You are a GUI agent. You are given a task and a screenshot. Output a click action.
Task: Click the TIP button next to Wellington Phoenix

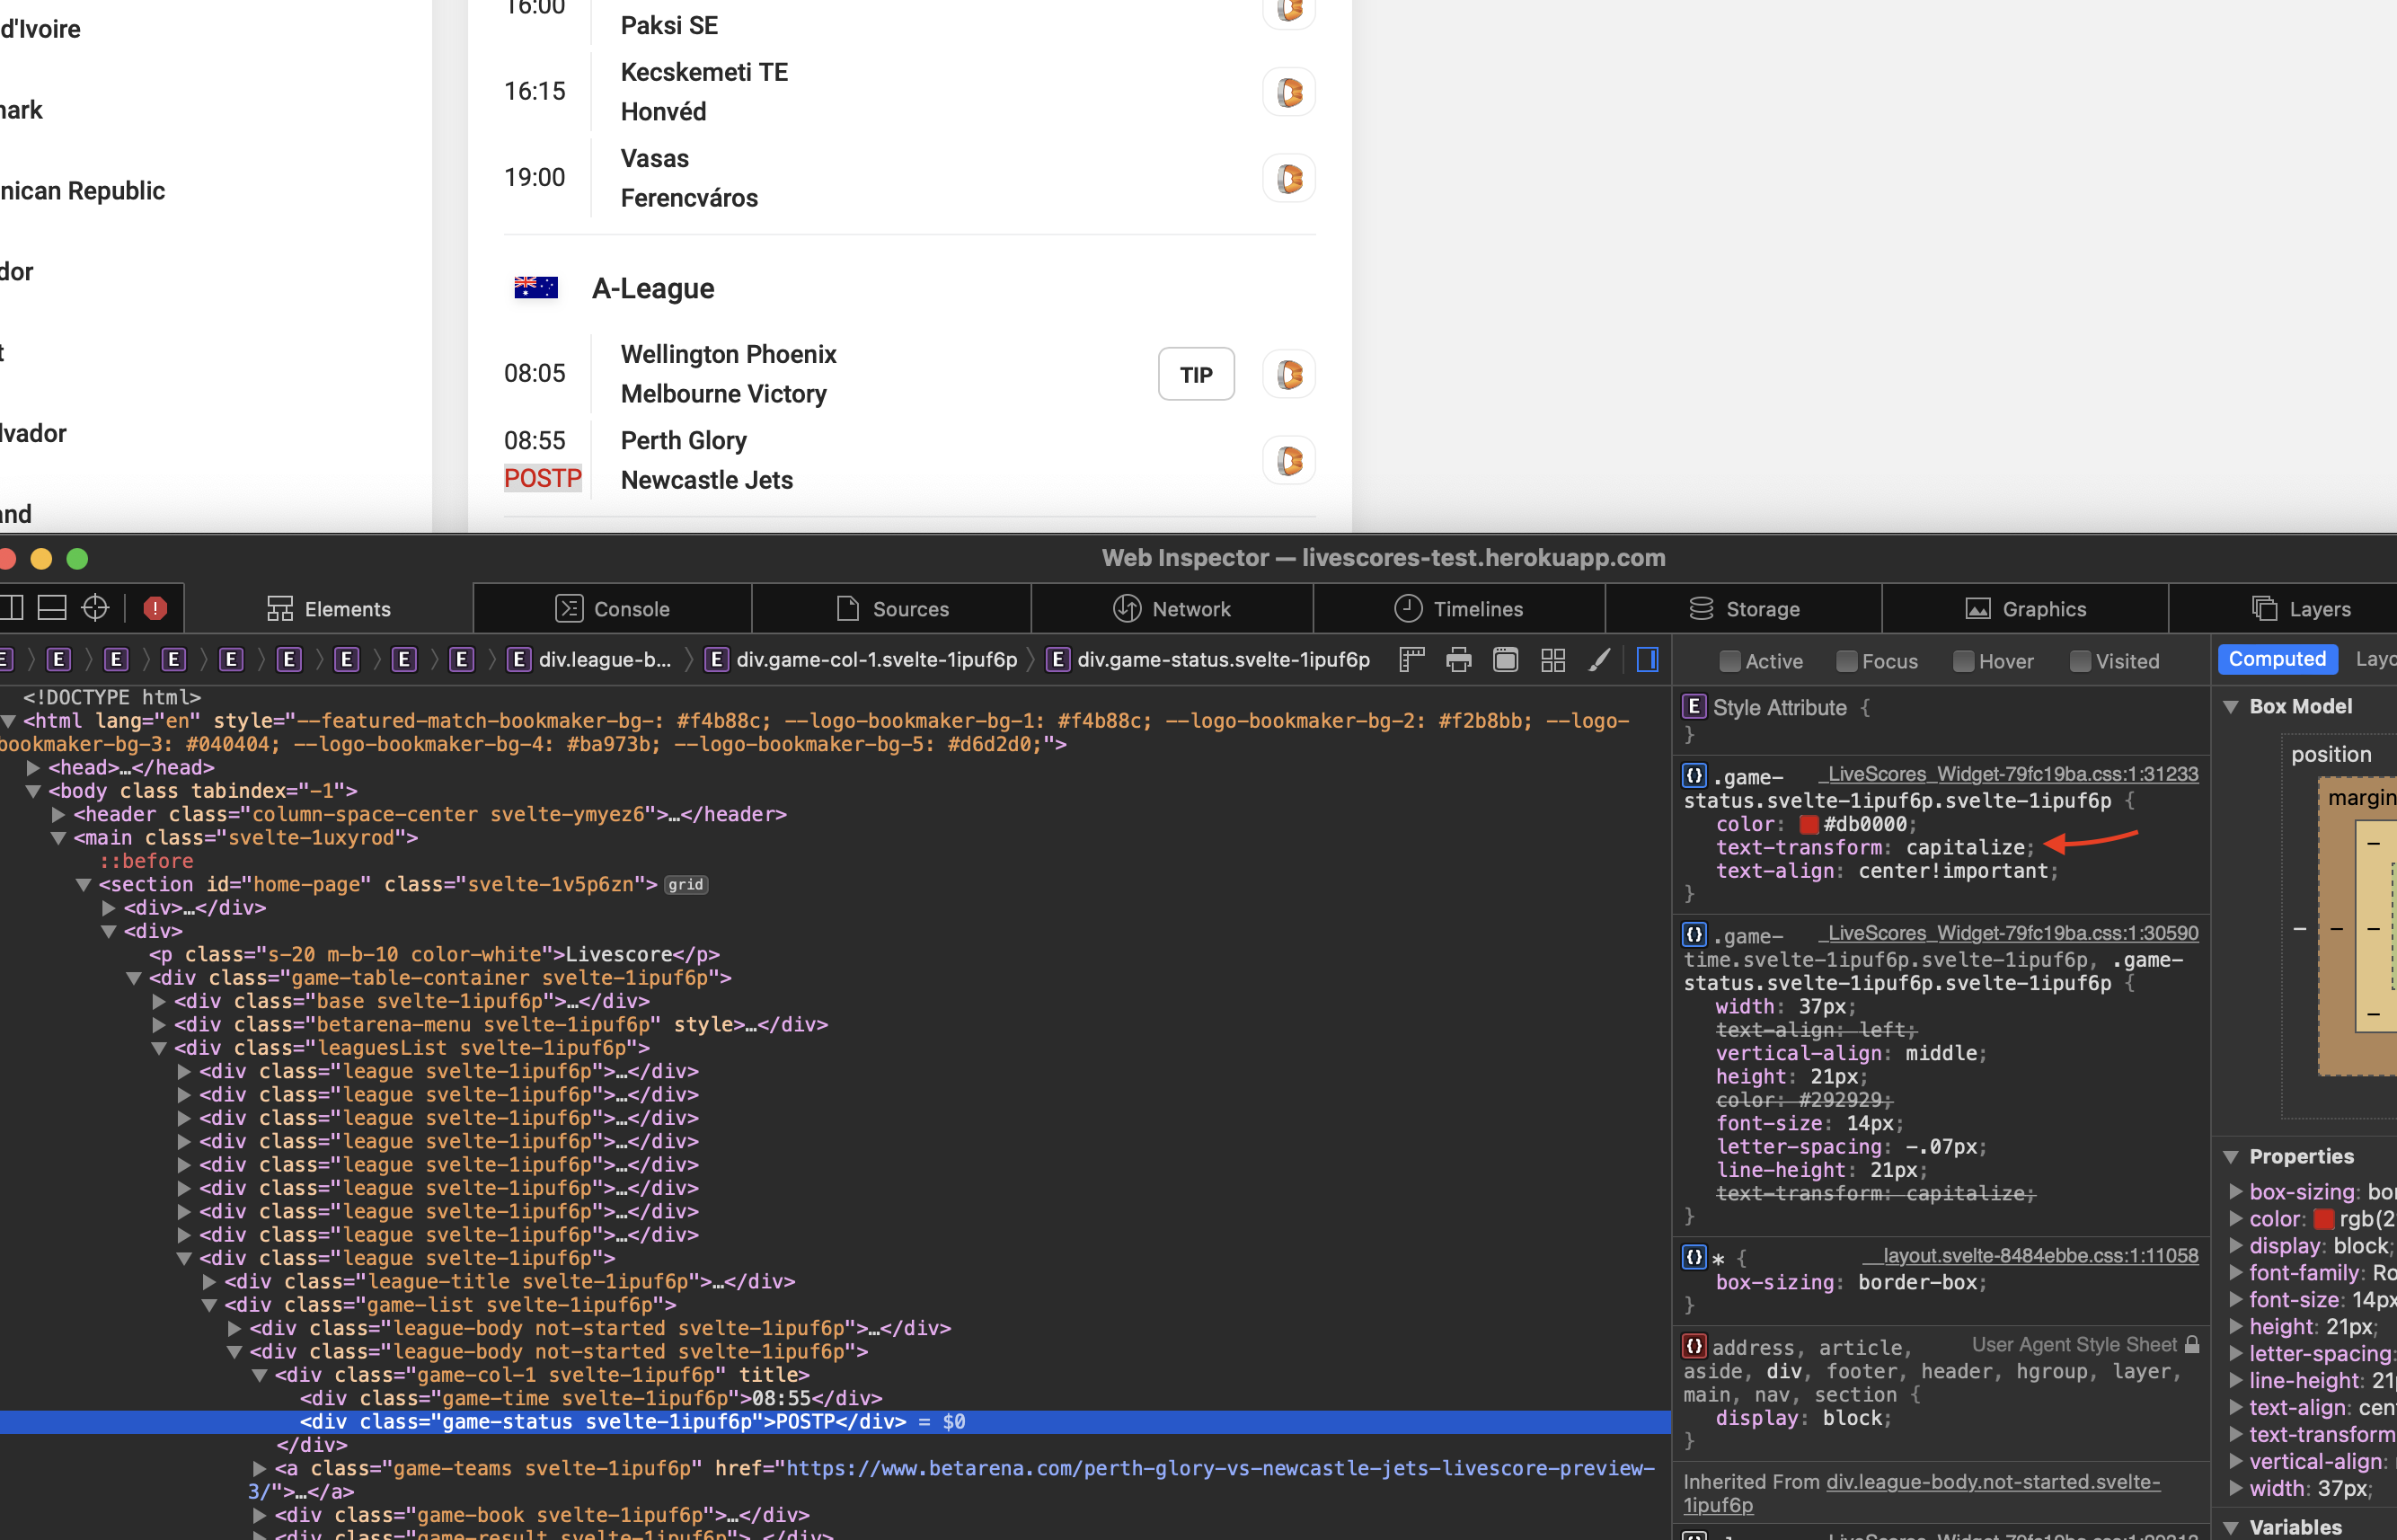click(x=1196, y=373)
